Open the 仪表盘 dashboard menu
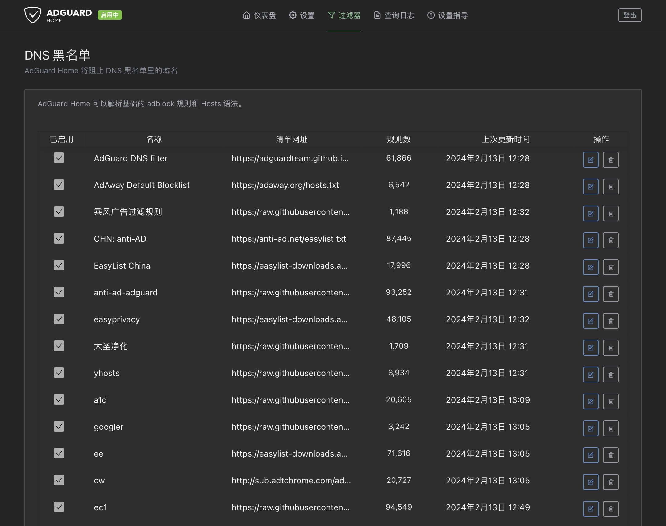This screenshot has height=526, width=666. tap(259, 15)
